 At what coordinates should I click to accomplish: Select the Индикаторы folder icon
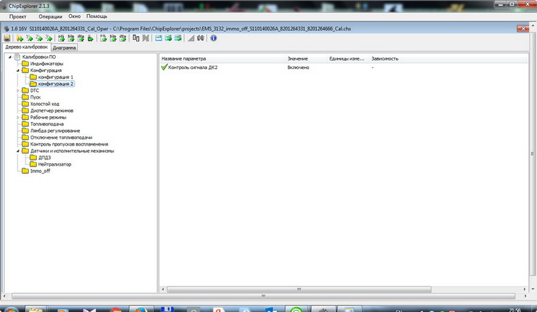[x=26, y=64]
